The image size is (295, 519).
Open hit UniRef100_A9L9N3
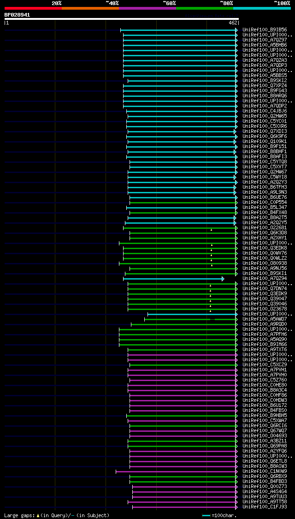tap(265, 192)
